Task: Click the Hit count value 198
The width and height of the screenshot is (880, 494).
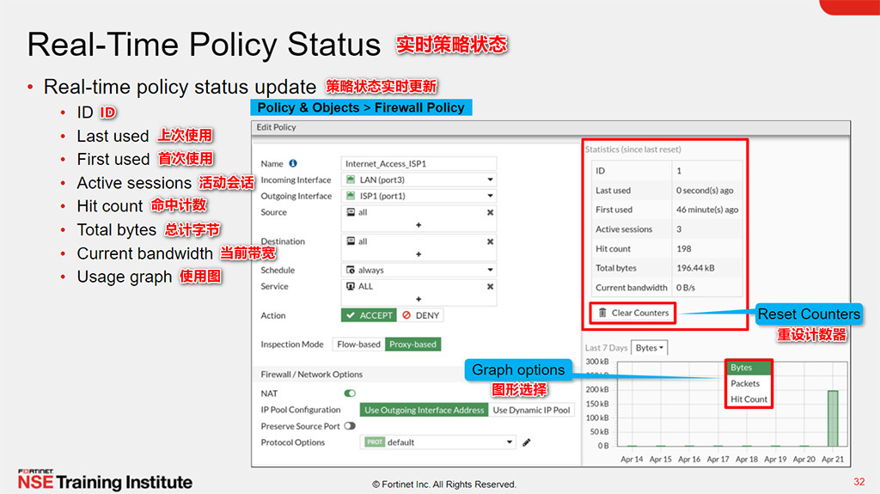Action: 683,248
